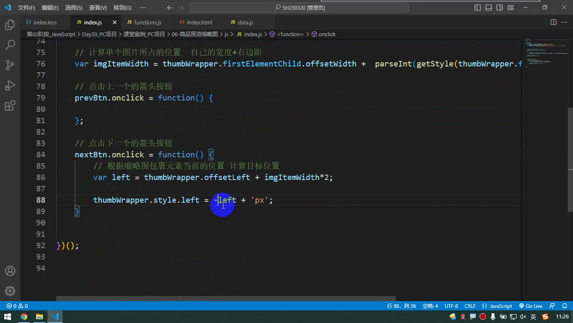This screenshot has height=323, width=573.
Task: Launch Chrome from the taskbar
Action: pos(24,317)
